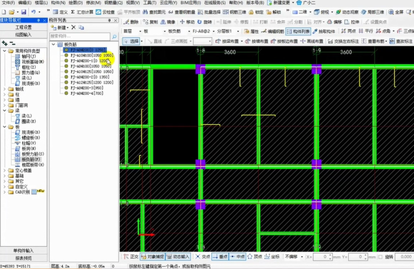Click the 单构件输入 button
414x269 pixels.
24,251
